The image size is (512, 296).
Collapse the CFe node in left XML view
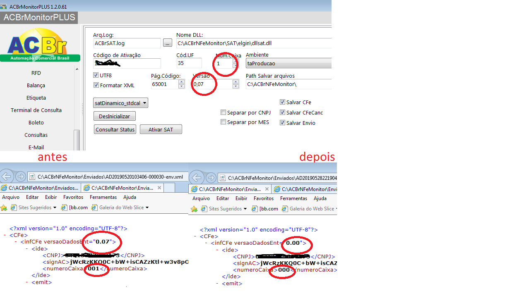pyautogui.click(x=5, y=235)
